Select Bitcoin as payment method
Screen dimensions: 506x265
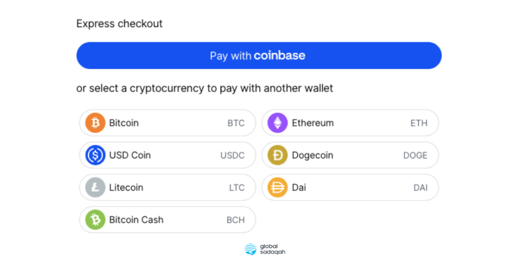coord(167,123)
